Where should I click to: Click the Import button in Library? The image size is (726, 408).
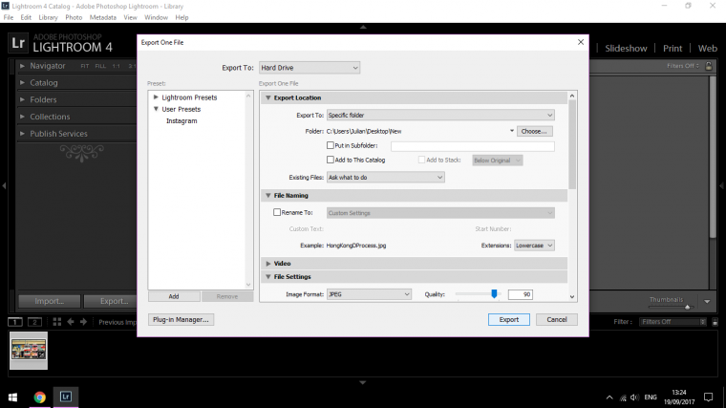tap(50, 302)
